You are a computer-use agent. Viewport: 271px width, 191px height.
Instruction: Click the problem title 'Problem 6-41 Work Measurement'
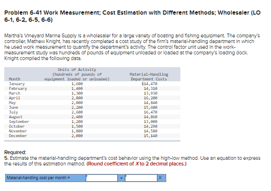coord(52,13)
